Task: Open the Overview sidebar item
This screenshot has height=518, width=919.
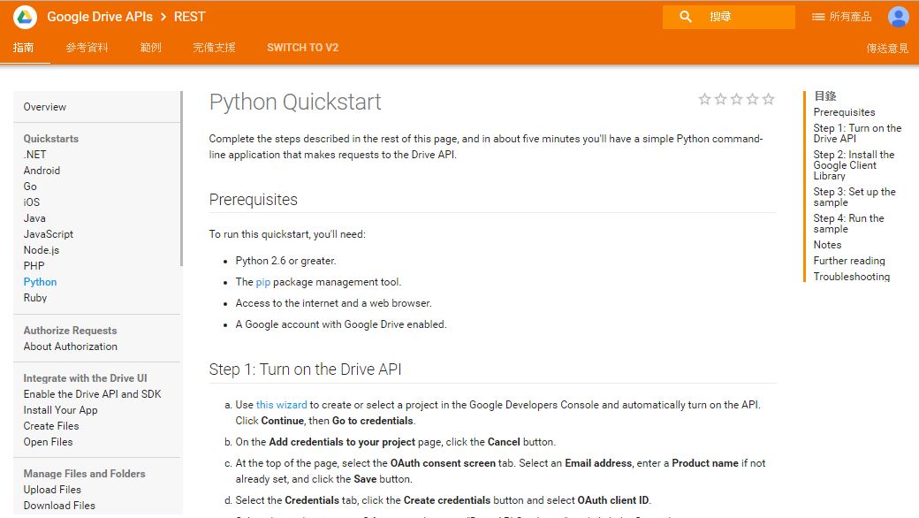Action: pyautogui.click(x=45, y=107)
